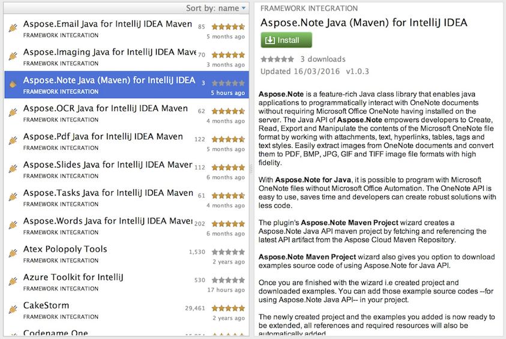Click star rating of Aspose.Imaging row
Image resolution: width=506 pixels, height=339 pixels.
tap(228, 55)
